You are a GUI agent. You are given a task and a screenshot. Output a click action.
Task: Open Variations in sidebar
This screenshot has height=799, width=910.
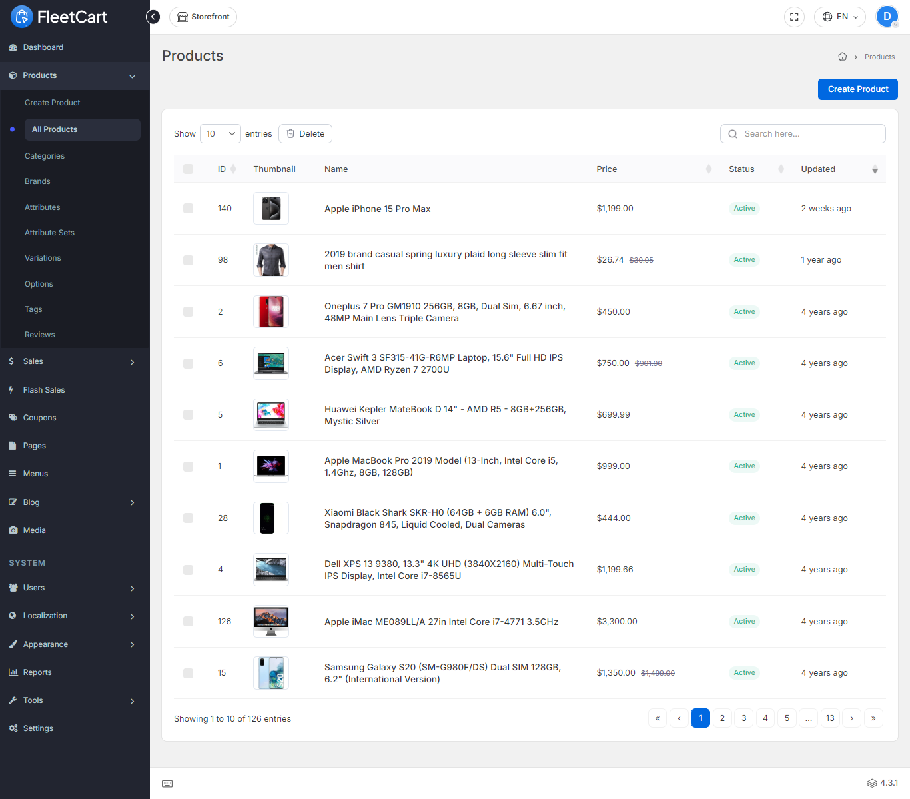(43, 258)
